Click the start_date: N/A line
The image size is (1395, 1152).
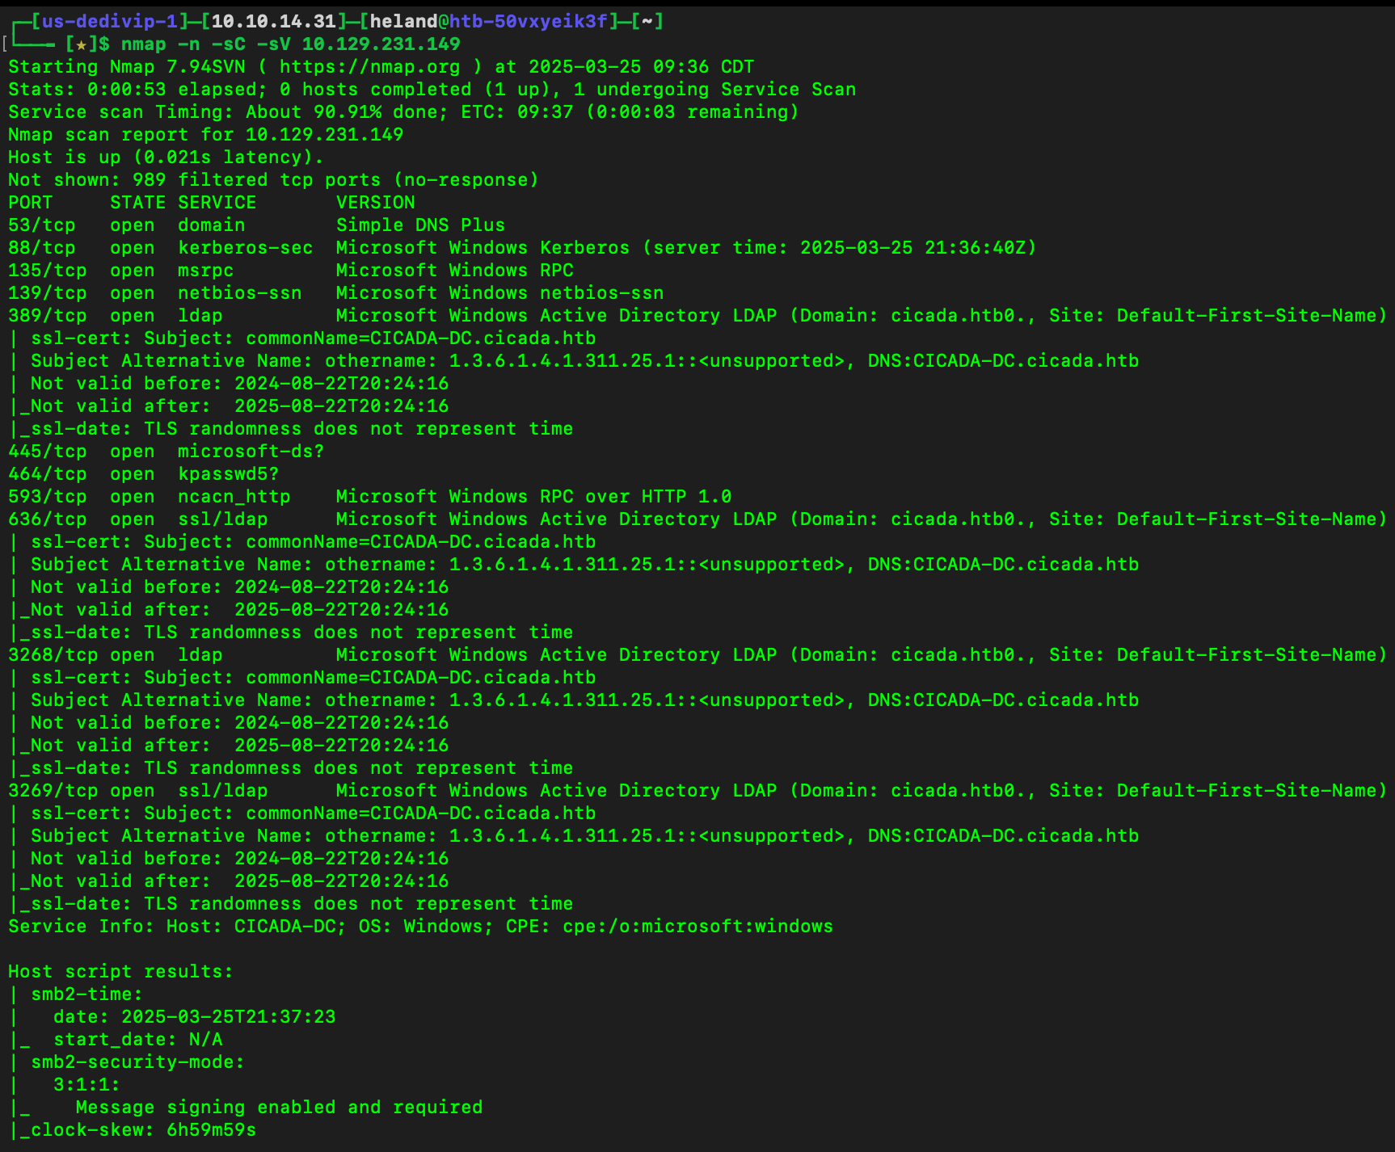tap(137, 1040)
